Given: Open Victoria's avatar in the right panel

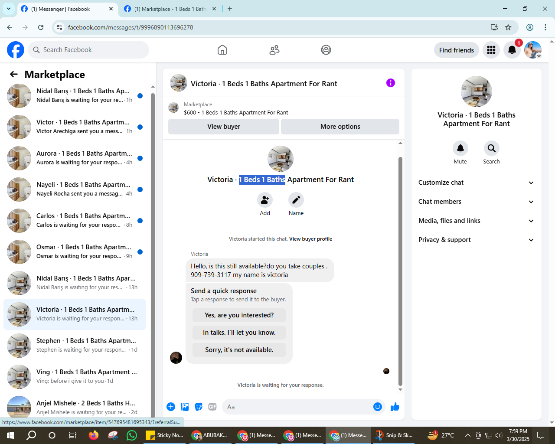Looking at the screenshot, I should tap(477, 91).
